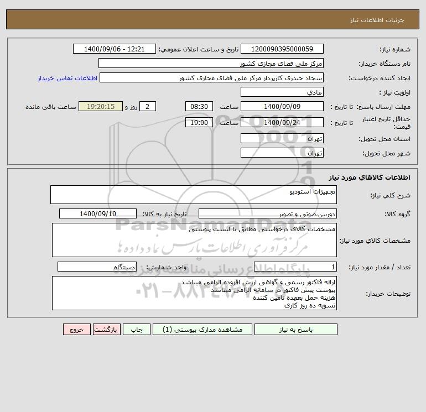Click quantity field with value 1
The height and width of the screenshot is (412, 426).
click(295, 267)
